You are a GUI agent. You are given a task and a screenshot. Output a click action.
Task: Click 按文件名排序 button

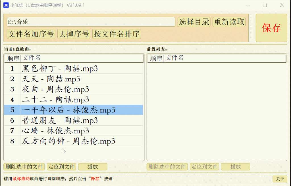point(117,34)
